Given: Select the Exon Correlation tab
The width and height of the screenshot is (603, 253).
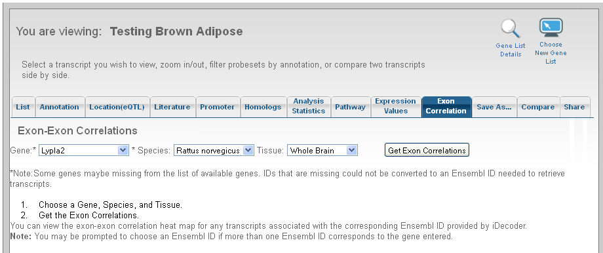Looking at the screenshot, I should (446, 106).
